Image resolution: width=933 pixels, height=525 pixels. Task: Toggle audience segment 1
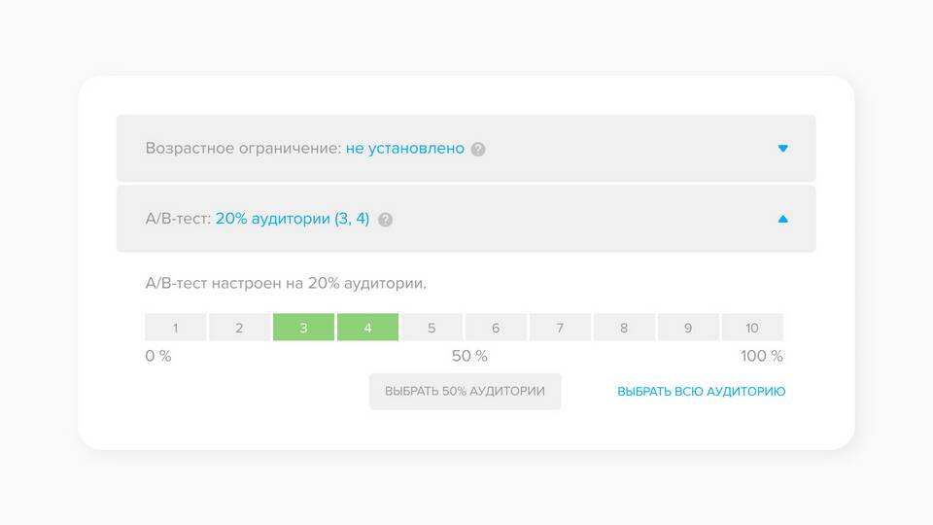(176, 328)
